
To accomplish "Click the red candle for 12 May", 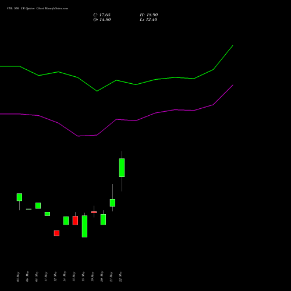I will pos(56,233).
